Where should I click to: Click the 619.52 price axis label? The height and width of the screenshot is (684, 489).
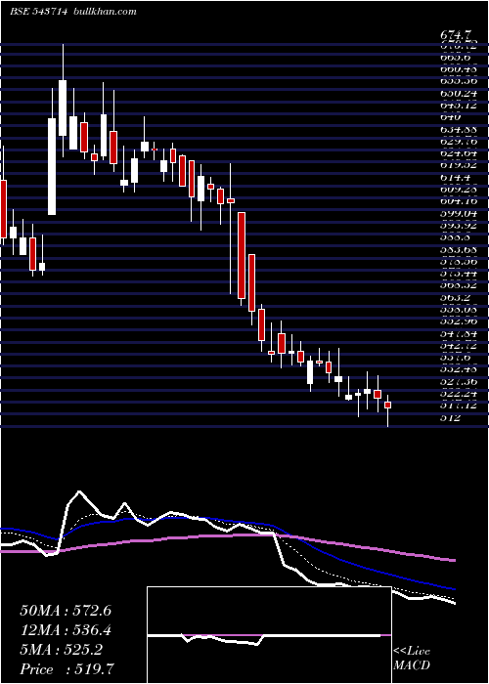458,166
